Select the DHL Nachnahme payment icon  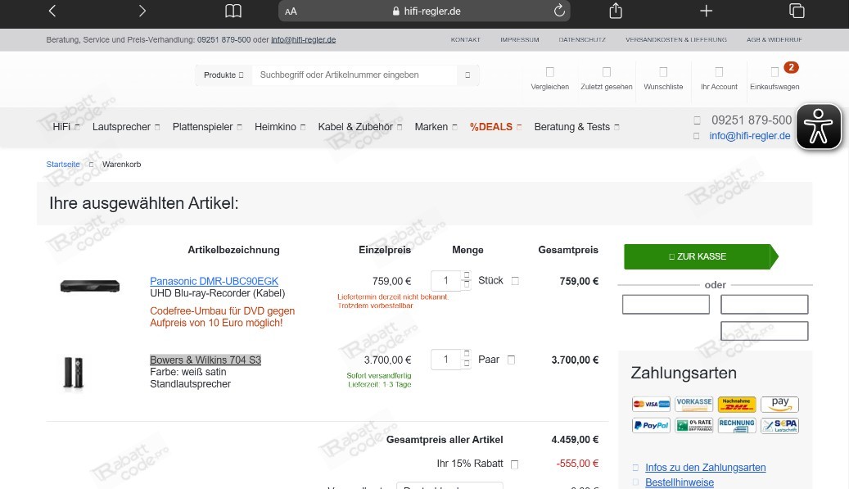tap(736, 404)
